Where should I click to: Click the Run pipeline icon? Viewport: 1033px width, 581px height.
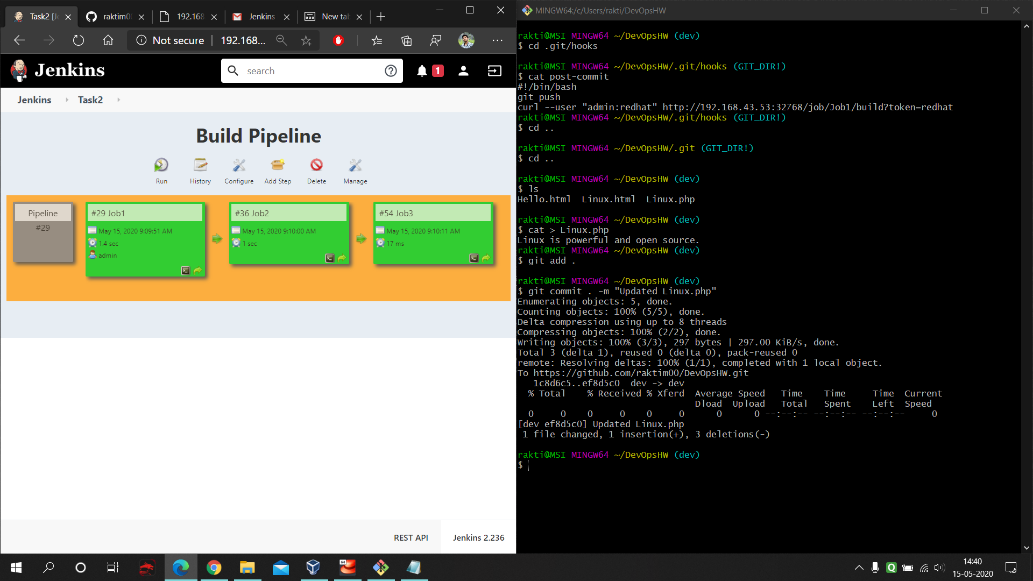tap(161, 165)
